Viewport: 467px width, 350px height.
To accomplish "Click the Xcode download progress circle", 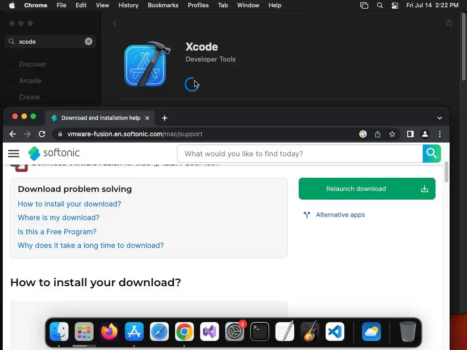I will pyautogui.click(x=192, y=84).
